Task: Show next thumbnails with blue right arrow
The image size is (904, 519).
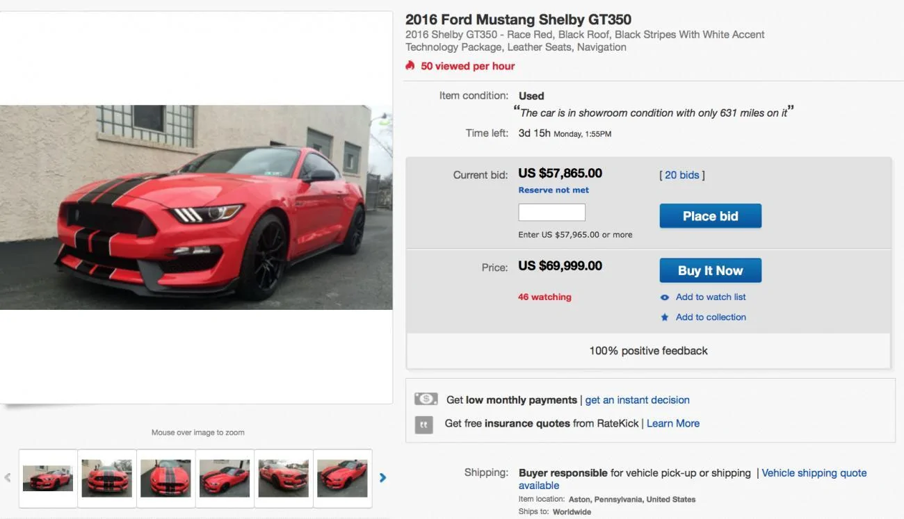Action: [382, 477]
